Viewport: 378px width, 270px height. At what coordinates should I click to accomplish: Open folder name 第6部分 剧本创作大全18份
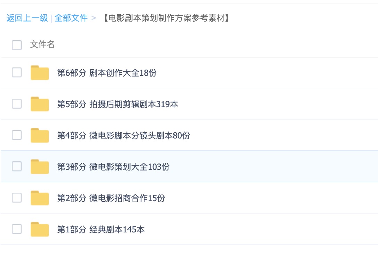[x=107, y=73]
